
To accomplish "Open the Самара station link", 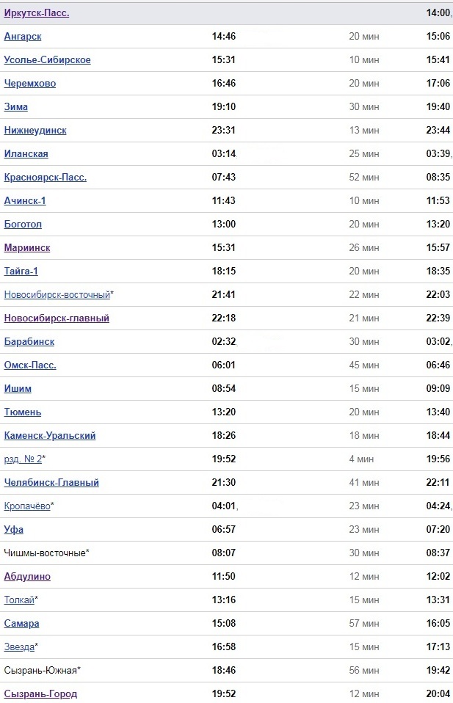I will [x=22, y=624].
